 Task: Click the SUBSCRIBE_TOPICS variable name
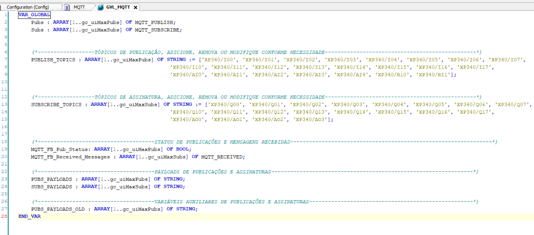click(x=56, y=104)
